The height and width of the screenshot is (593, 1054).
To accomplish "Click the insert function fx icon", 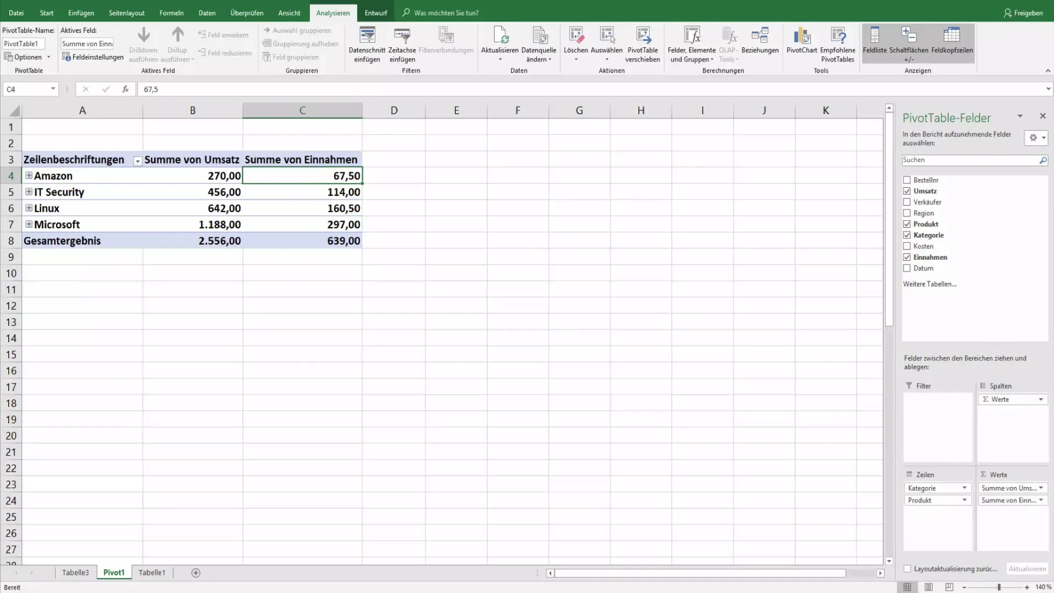I will (x=125, y=89).
